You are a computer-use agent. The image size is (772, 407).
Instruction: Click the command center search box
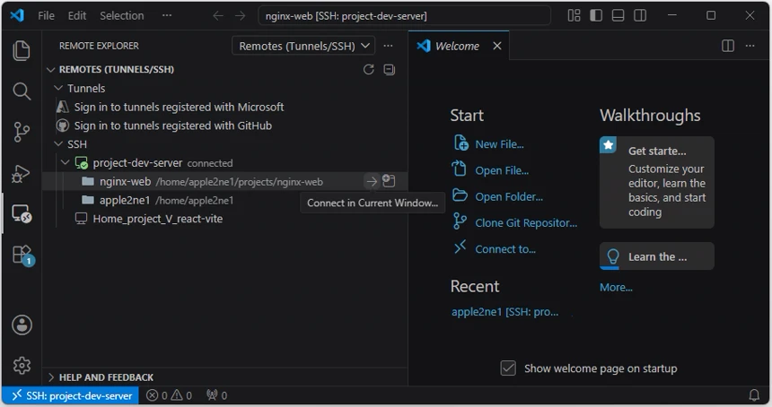click(404, 16)
